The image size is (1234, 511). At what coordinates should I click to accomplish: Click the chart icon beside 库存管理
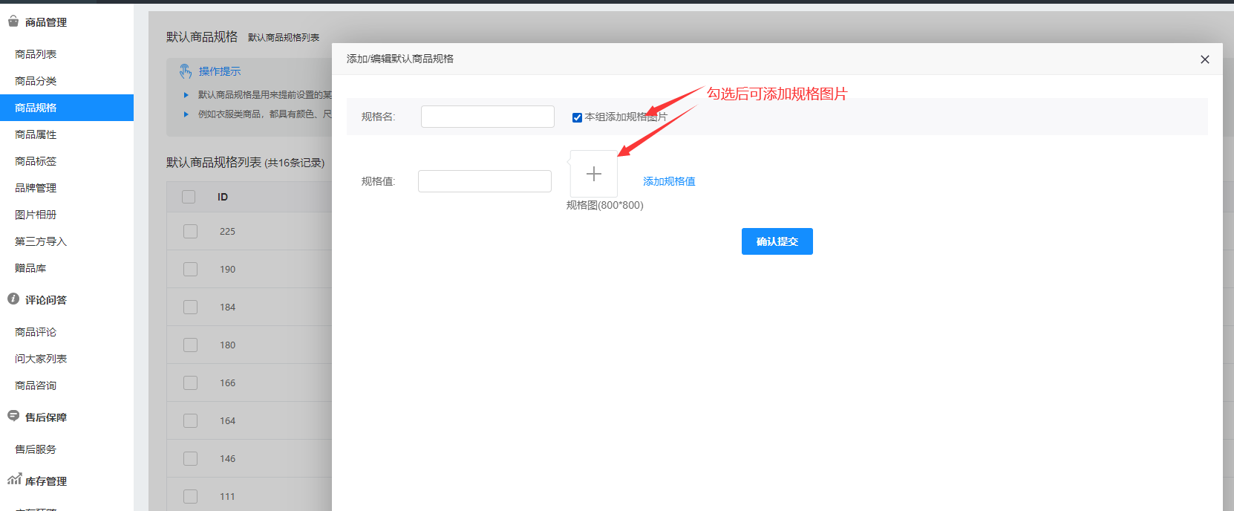[x=14, y=480]
